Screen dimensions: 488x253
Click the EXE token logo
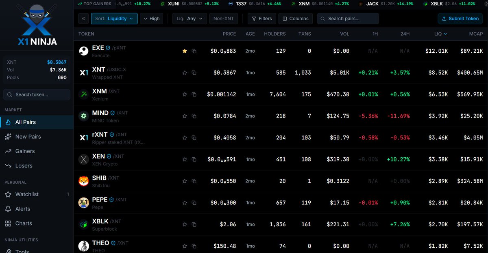tap(83, 51)
